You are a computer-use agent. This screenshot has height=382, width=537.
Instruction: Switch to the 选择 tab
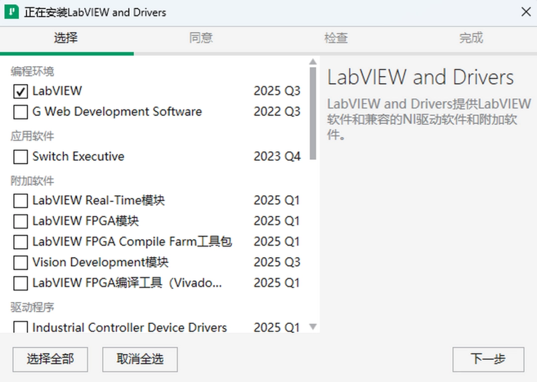click(66, 38)
